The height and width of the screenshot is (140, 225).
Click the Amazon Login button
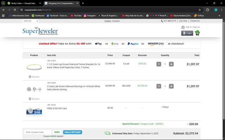point(187,33)
